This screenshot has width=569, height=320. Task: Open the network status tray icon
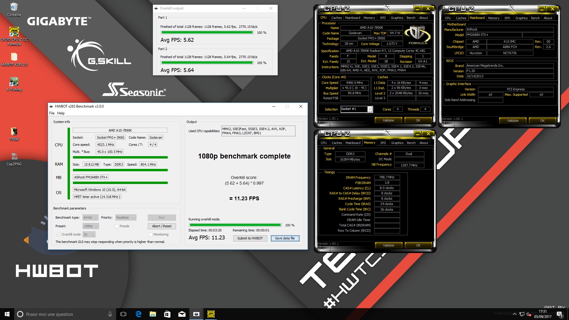pyautogui.click(x=522, y=314)
